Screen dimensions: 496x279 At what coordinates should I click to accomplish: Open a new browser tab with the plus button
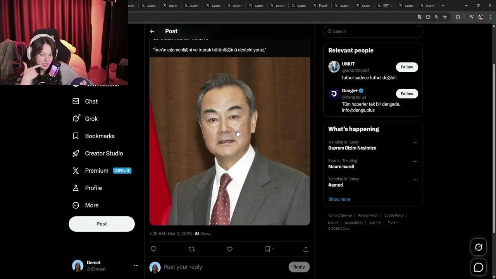click(x=443, y=6)
